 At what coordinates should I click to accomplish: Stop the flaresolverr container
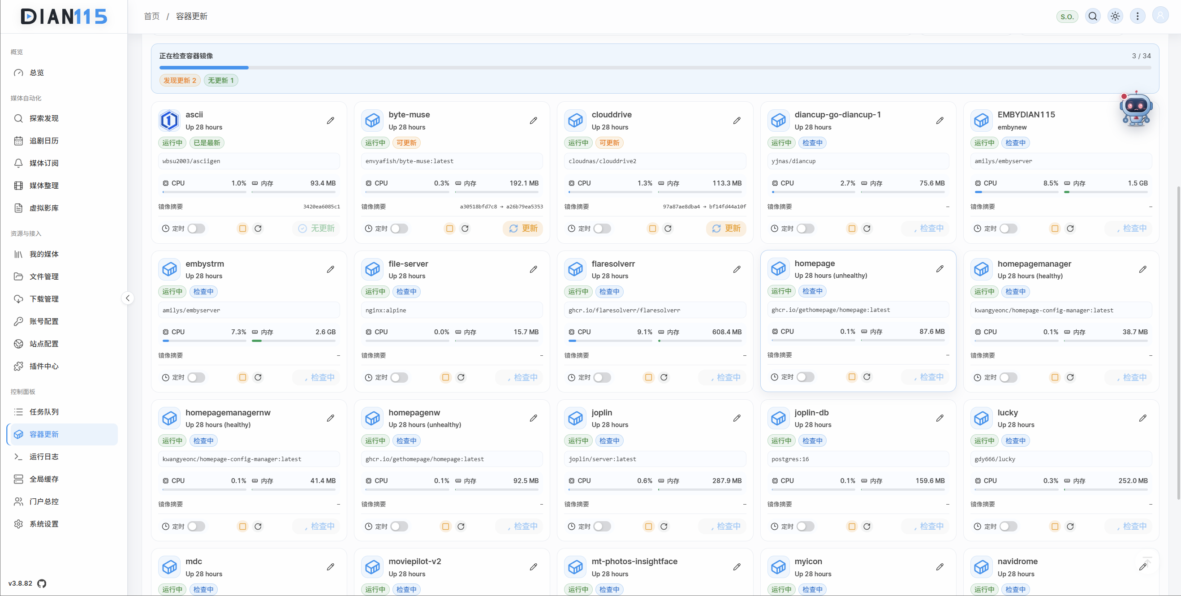[648, 377]
